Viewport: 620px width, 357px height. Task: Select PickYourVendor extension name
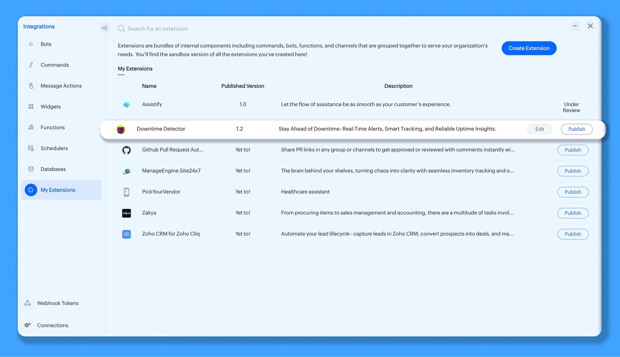tap(161, 192)
